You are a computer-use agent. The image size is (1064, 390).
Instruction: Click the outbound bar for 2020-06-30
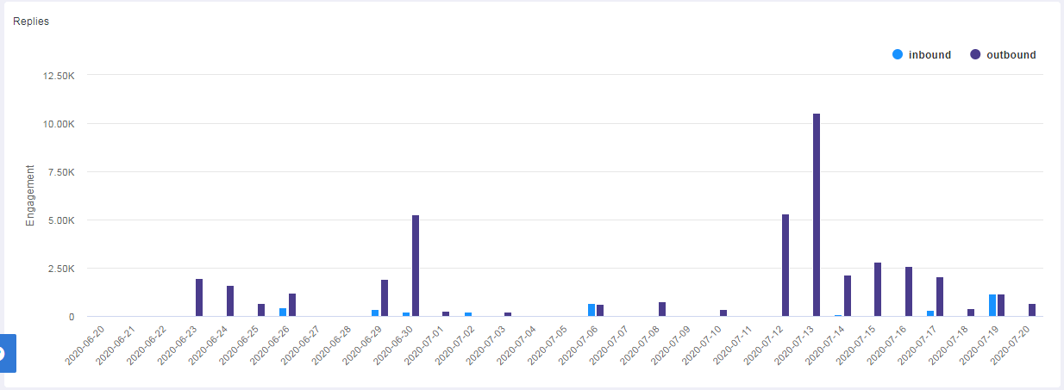click(416, 265)
